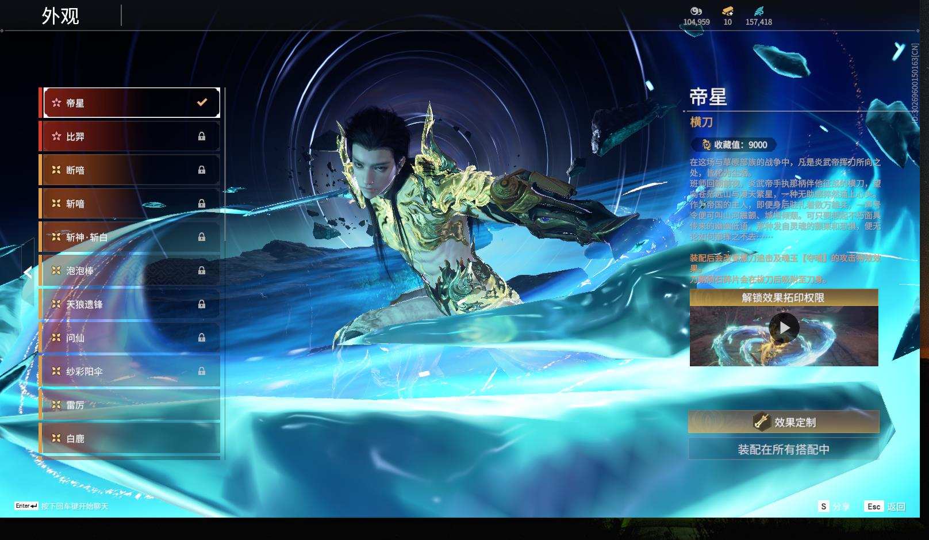
Task: Select the 帝星 skin in the list
Action: click(132, 103)
